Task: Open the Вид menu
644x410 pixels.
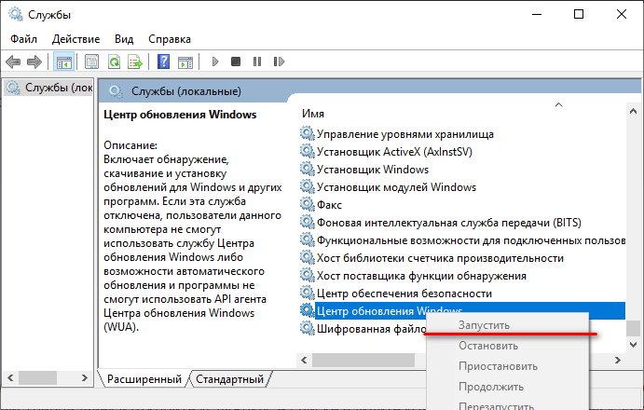Action: (x=124, y=39)
